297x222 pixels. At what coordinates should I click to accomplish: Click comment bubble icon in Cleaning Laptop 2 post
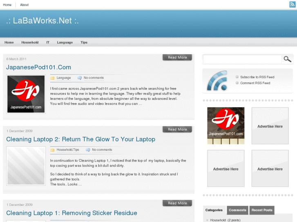88,150
